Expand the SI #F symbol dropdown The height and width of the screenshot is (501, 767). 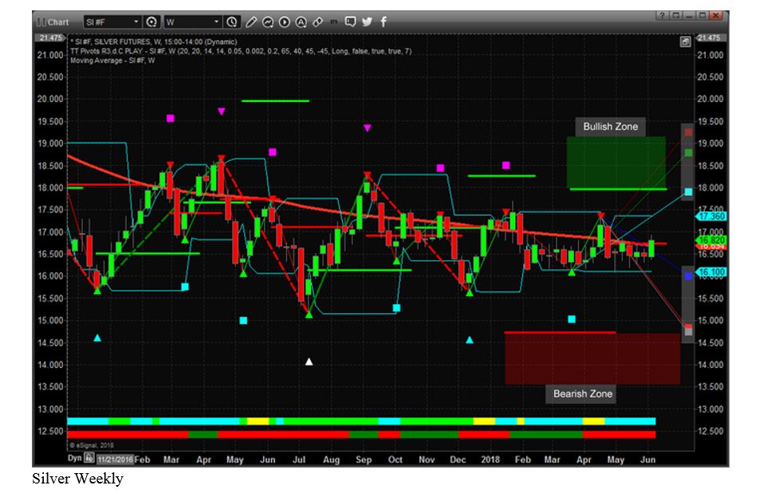[136, 22]
